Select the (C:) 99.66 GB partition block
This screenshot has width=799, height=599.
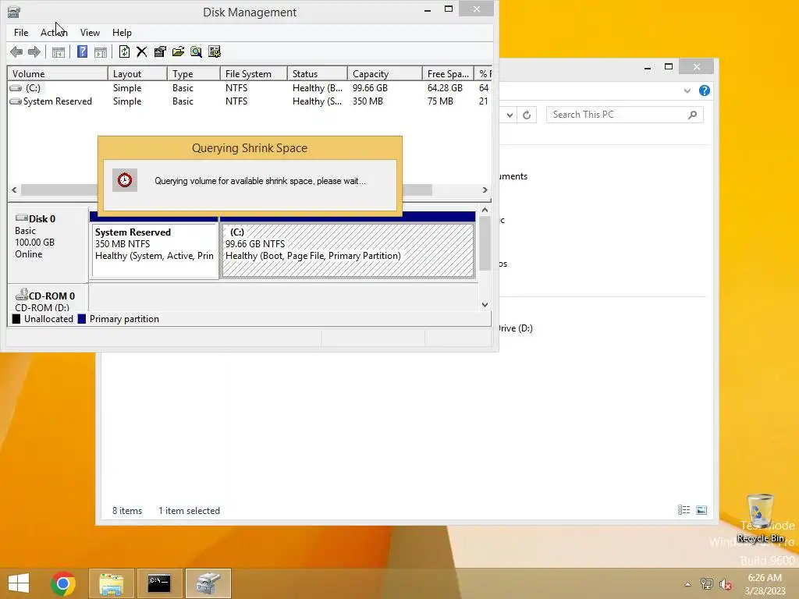[x=348, y=250]
